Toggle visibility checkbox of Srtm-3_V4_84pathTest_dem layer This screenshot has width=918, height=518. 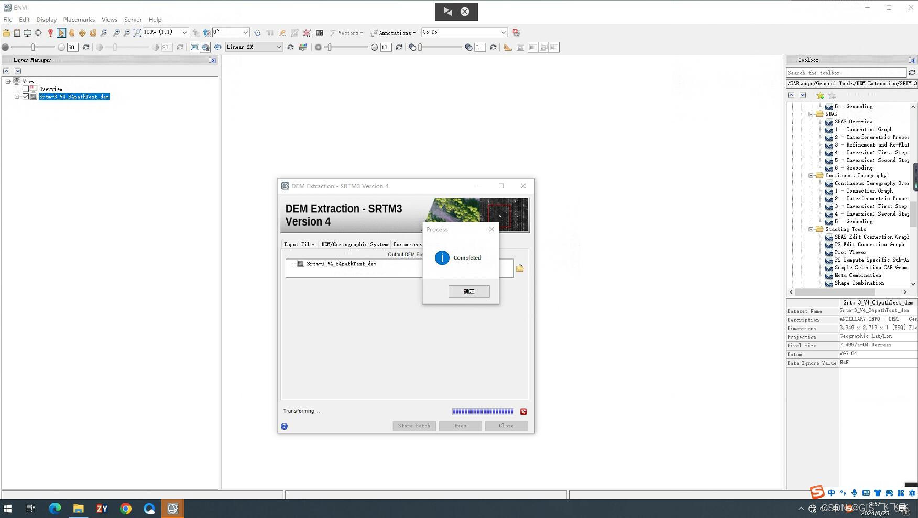25,96
